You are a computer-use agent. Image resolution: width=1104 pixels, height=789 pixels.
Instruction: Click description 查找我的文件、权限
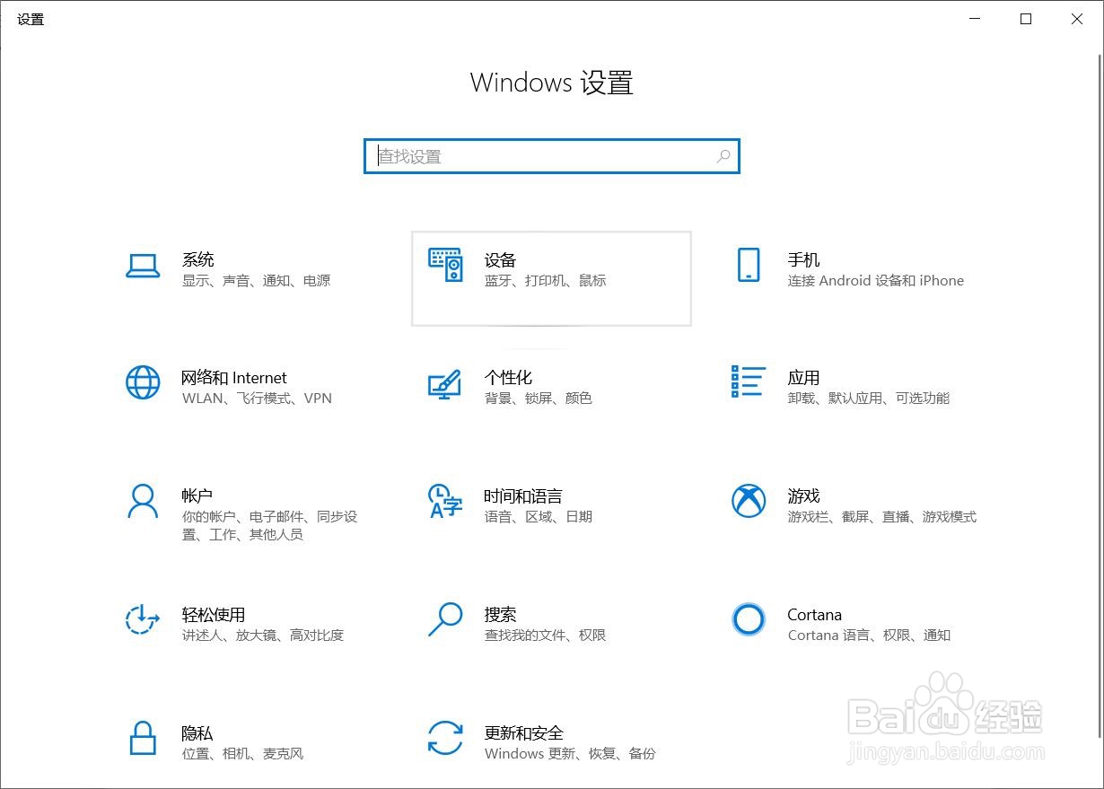tap(546, 636)
